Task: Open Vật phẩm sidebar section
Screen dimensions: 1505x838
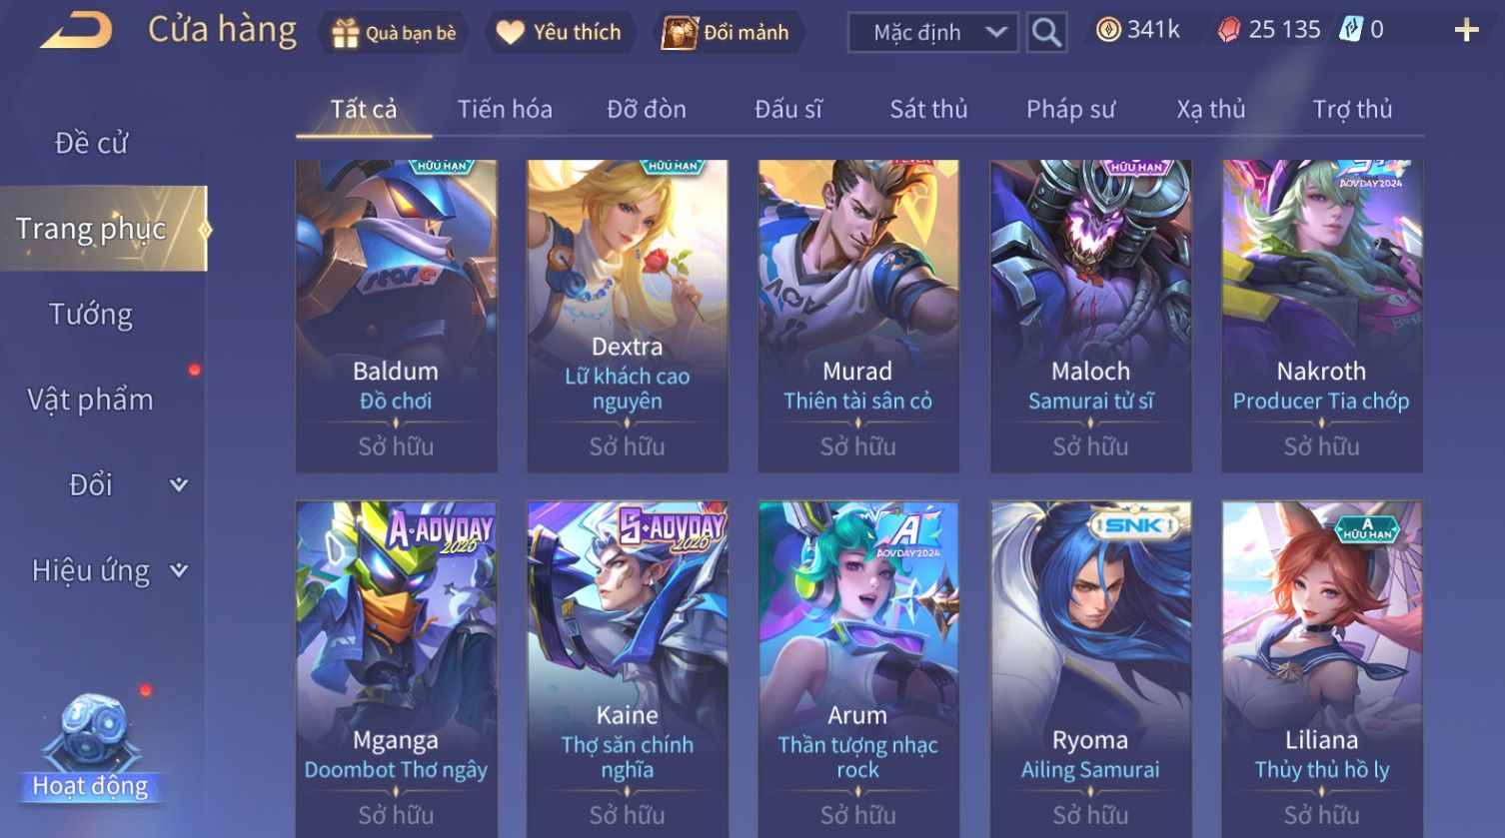Action: 91,400
